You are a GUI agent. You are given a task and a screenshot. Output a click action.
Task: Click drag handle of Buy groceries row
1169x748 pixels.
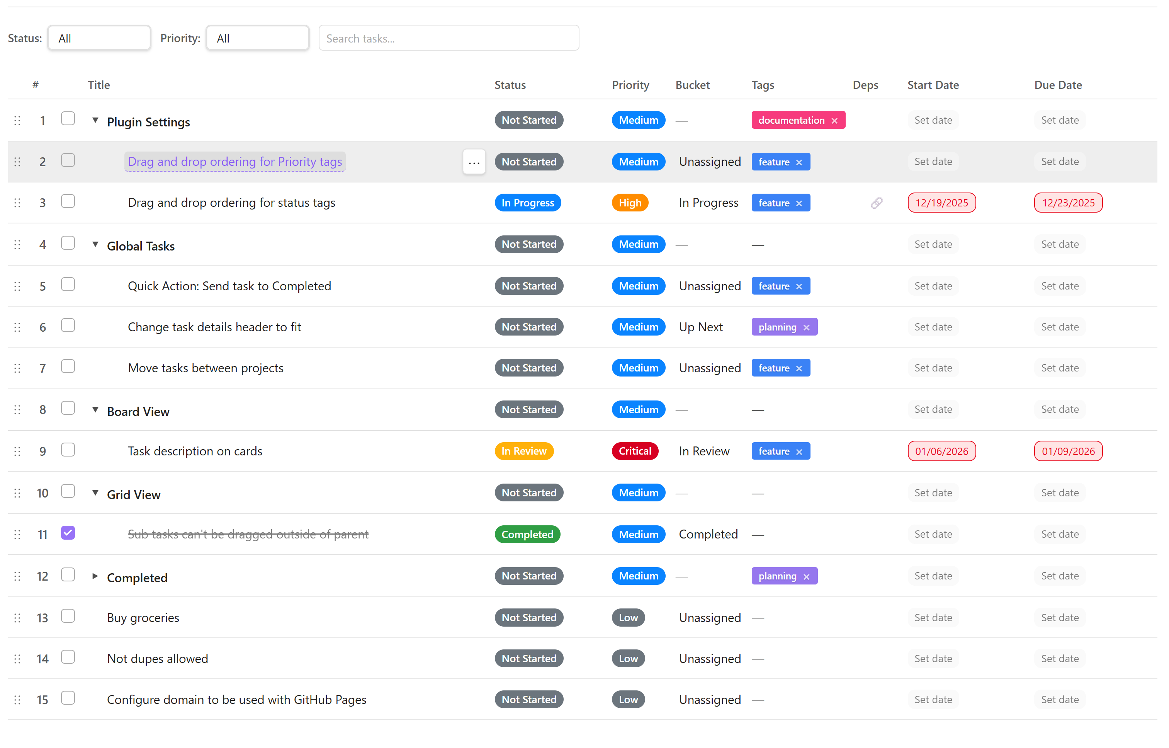[17, 618]
